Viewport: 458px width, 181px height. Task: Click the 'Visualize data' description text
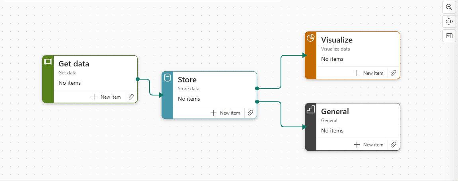coord(335,49)
